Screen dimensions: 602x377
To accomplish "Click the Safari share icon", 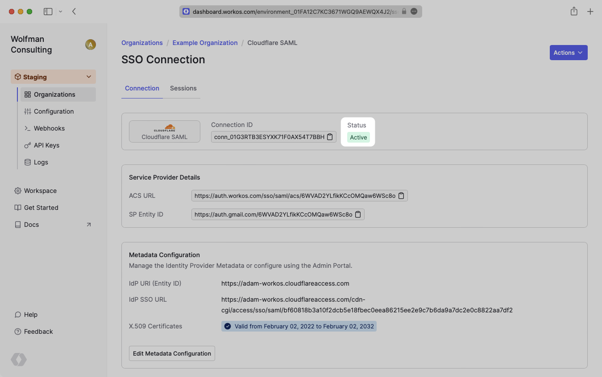I will click(574, 12).
